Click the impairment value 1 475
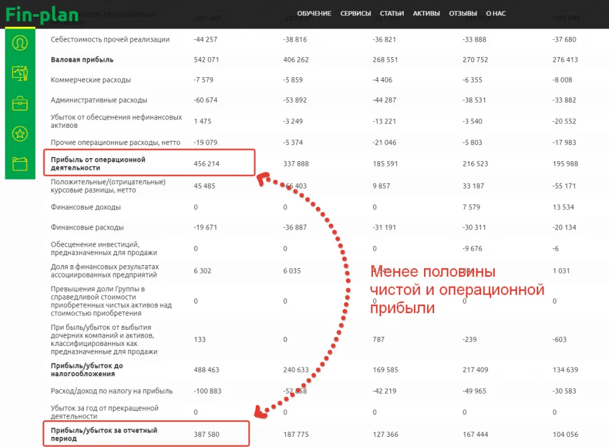Screen dimensions: 609x447 click(x=202, y=121)
